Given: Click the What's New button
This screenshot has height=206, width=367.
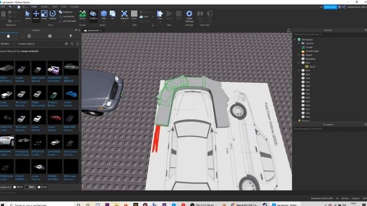Looking at the screenshot, I should tap(330, 7).
